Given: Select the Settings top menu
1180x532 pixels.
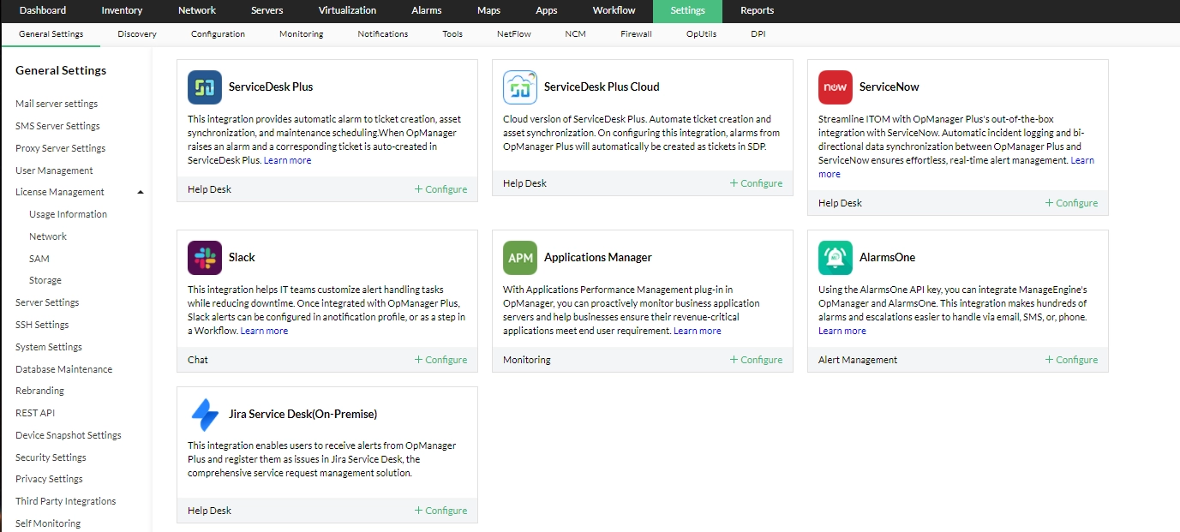Looking at the screenshot, I should pyautogui.click(x=687, y=10).
